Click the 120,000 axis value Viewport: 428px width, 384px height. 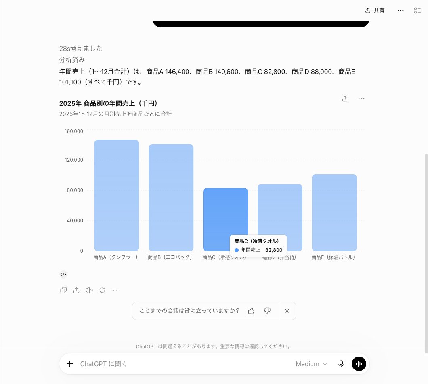74,160
